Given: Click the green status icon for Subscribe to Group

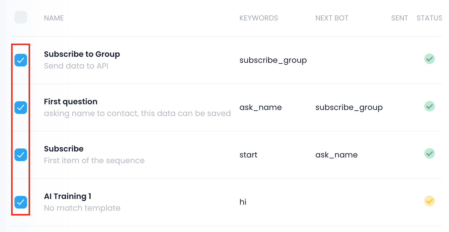Looking at the screenshot, I should 429,59.
